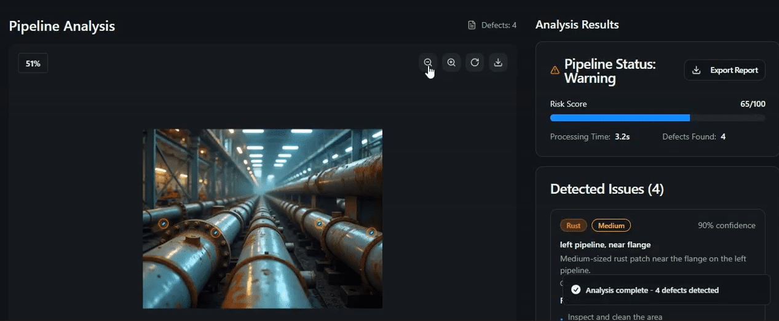Click the zoom out magnifier icon
This screenshot has height=321, width=779.
[x=428, y=62]
